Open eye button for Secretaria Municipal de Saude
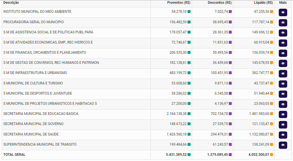 (x=283, y=135)
